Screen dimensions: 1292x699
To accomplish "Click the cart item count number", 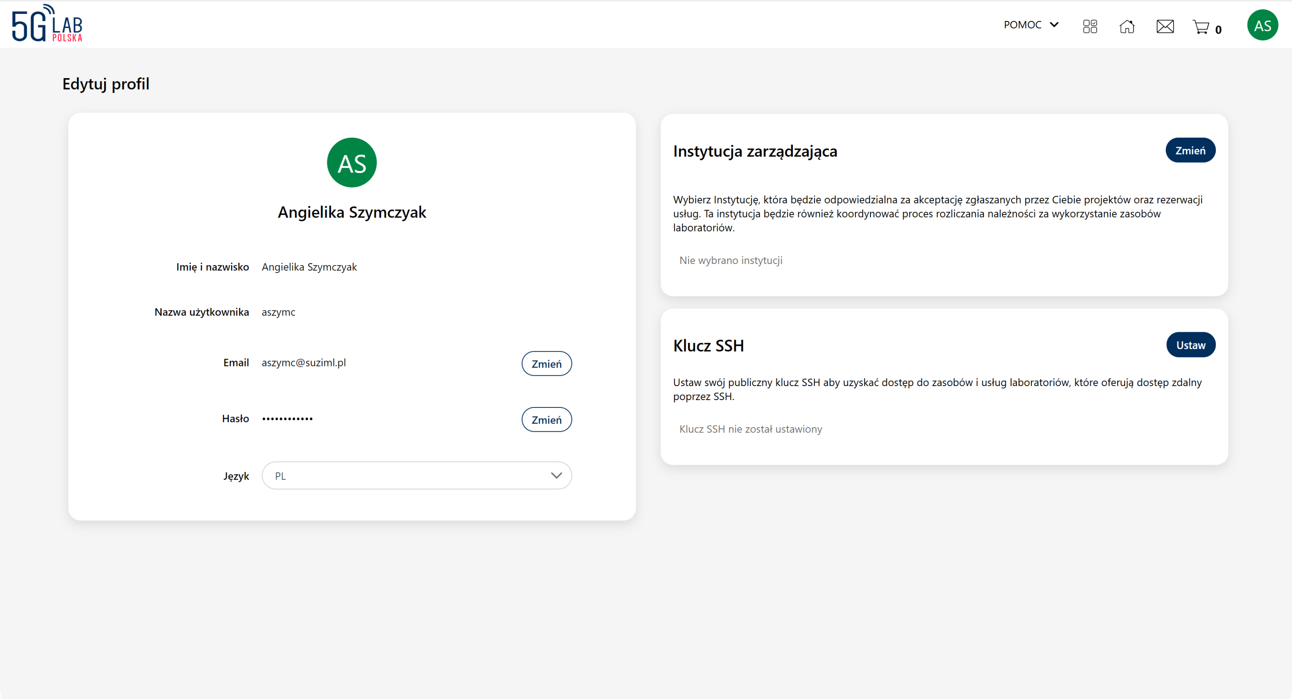I will coord(1218,30).
